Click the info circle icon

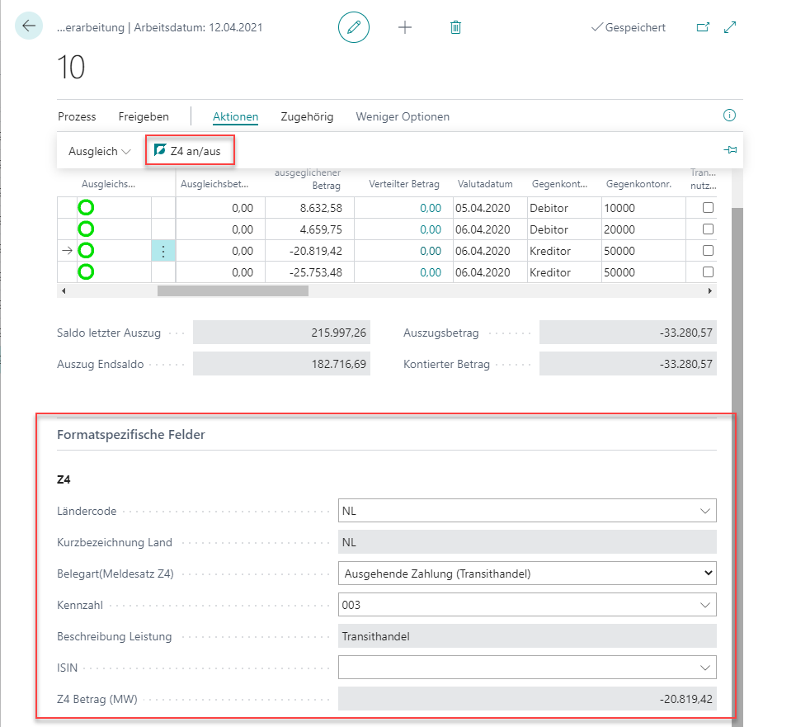point(728,116)
